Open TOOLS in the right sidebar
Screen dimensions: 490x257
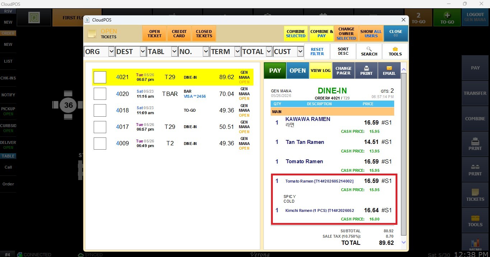475,220
